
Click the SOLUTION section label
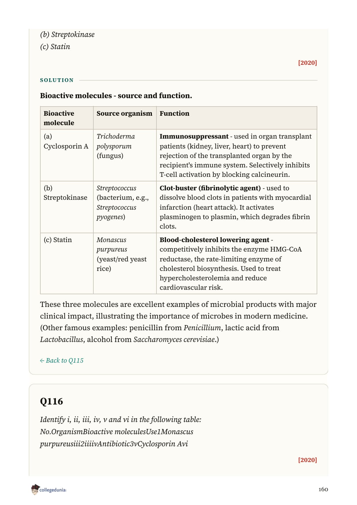[57, 80]
